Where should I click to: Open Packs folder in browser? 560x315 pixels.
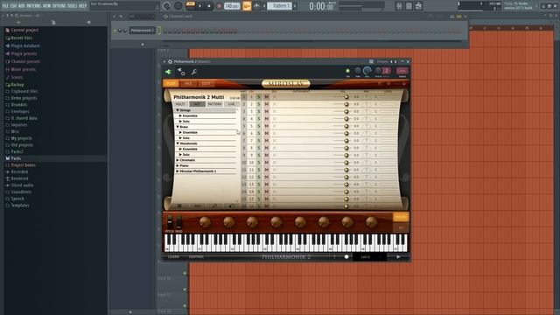[16, 158]
